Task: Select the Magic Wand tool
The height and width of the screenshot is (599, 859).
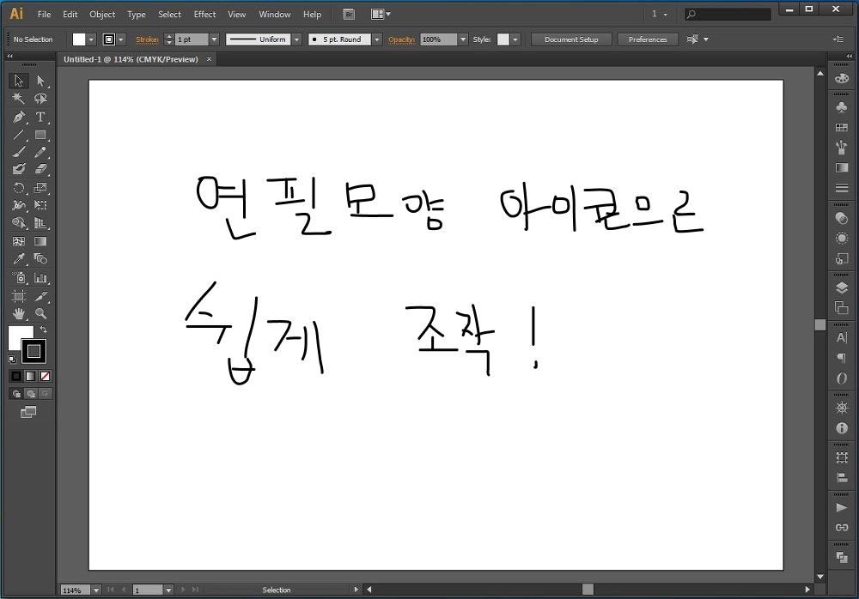Action: pos(19,99)
